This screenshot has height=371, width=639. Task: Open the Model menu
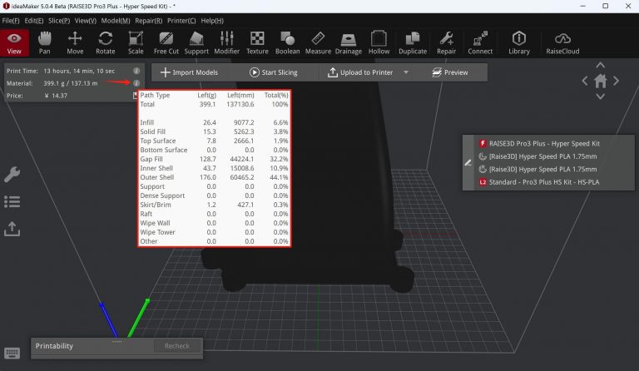[116, 21]
